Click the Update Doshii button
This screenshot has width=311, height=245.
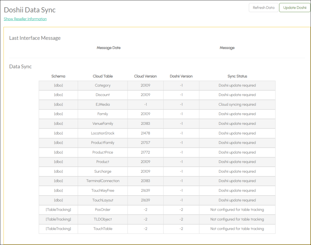point(295,8)
